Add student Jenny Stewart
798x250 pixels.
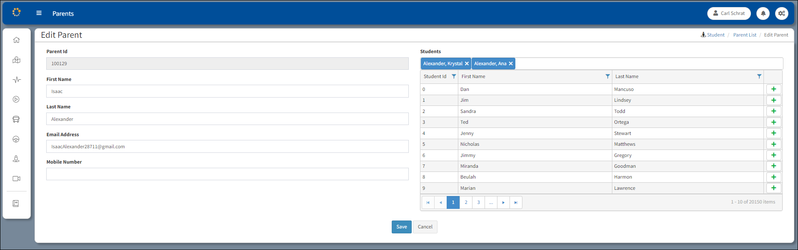tap(773, 133)
